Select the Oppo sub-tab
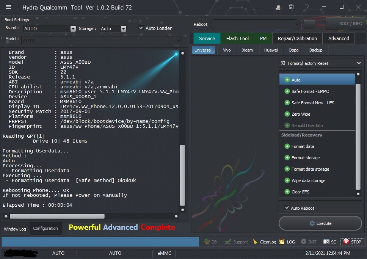367x259 pixels. [293, 50]
